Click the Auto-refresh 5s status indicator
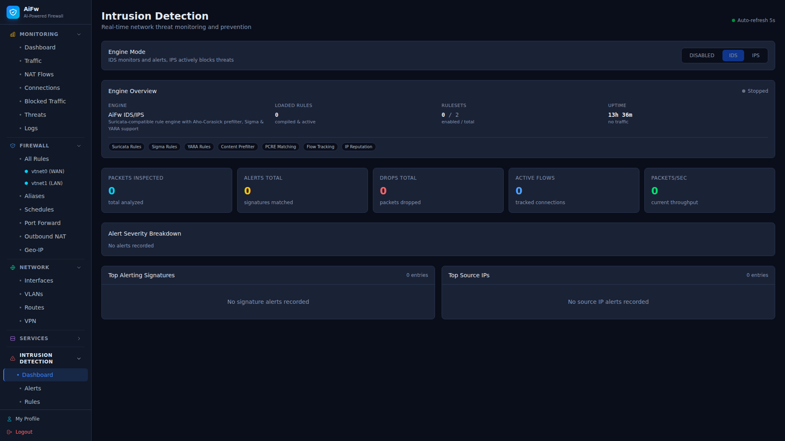 click(753, 20)
